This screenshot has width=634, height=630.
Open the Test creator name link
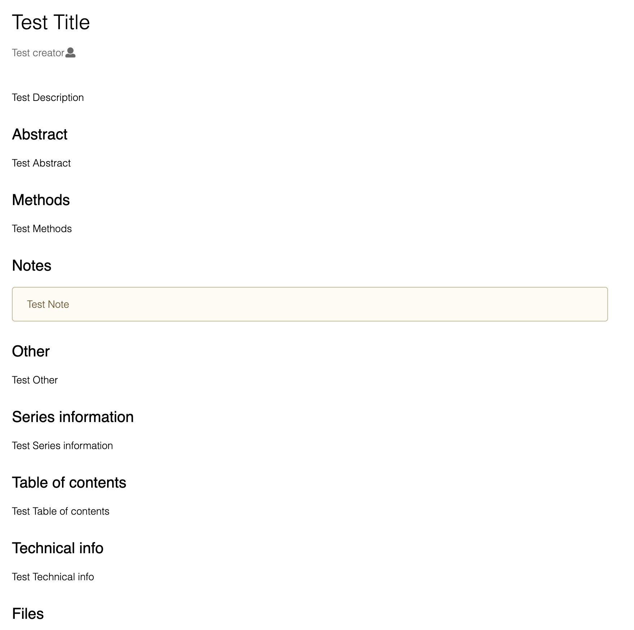pos(38,53)
